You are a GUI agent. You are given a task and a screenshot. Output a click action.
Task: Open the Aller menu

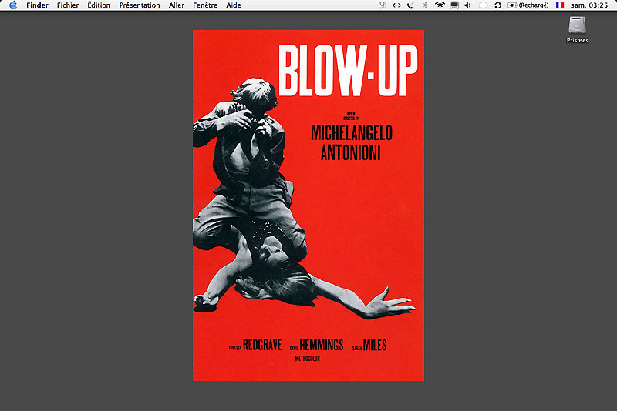[x=177, y=5]
